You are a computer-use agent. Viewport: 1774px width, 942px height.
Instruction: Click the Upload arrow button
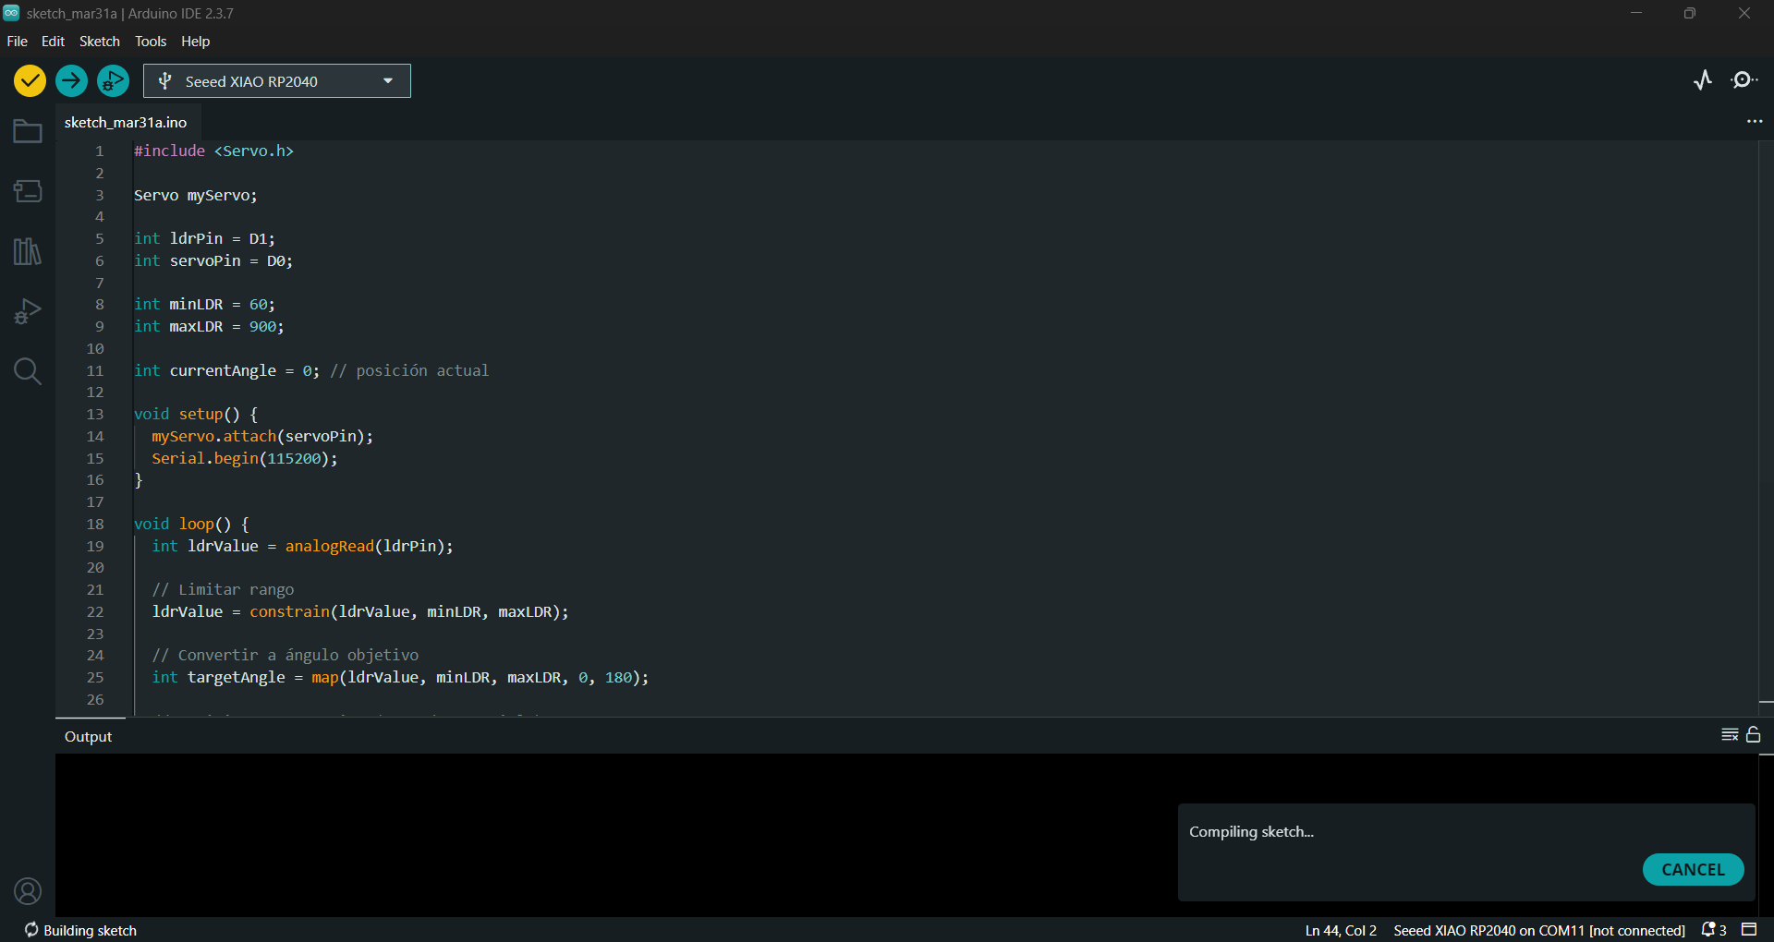pos(71,81)
